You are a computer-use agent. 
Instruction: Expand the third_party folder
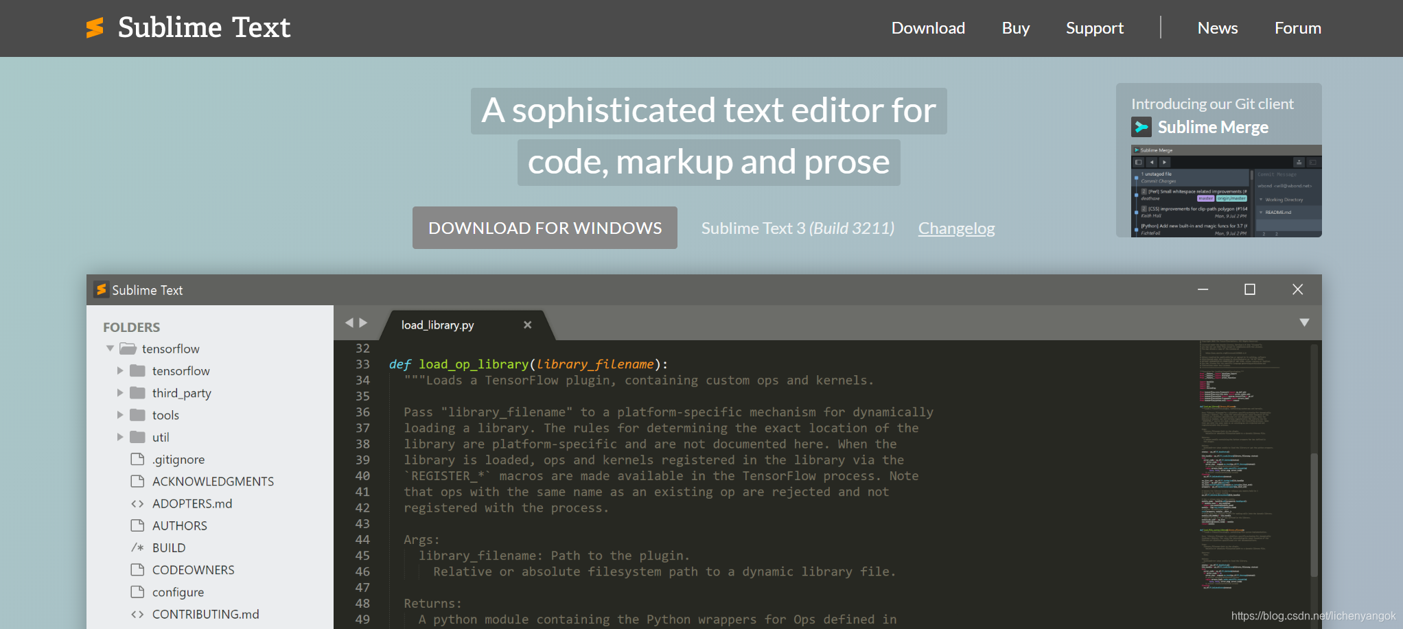tap(120, 392)
